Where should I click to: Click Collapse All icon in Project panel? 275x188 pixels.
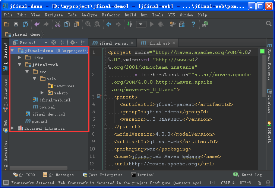(x=61, y=42)
